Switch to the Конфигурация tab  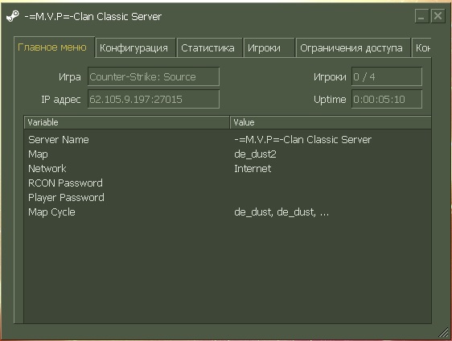point(135,47)
